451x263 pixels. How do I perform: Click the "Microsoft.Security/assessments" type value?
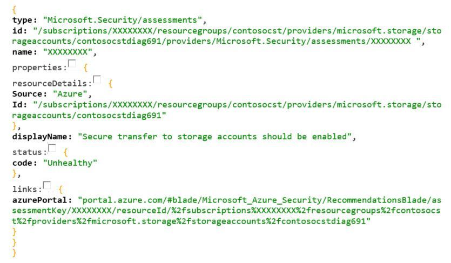[x=123, y=20]
